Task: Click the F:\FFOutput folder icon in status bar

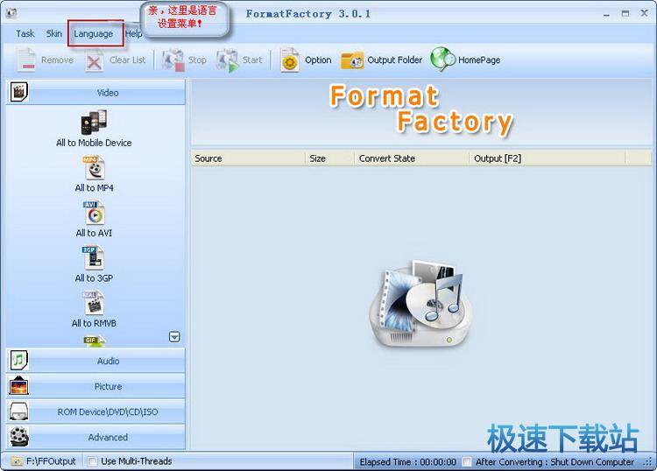Action: (x=17, y=461)
